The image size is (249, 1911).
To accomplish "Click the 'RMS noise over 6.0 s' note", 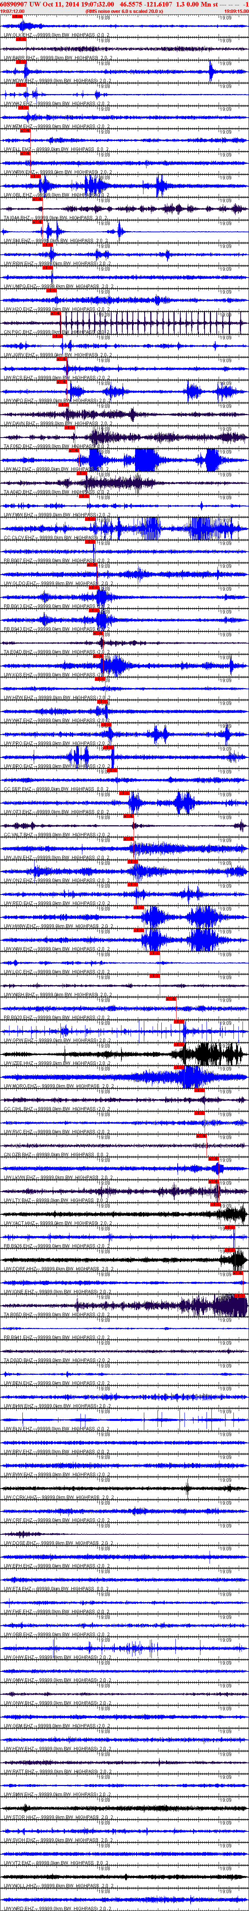I will pos(124,11).
